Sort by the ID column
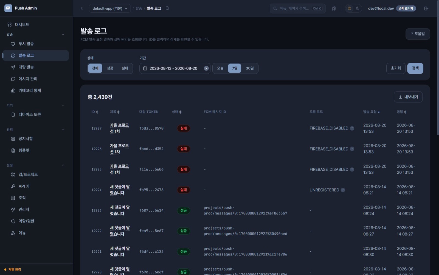 (95, 112)
